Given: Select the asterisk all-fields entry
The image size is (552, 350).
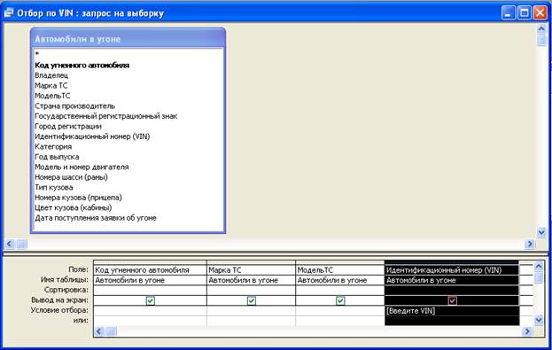Looking at the screenshot, I should 37,54.
